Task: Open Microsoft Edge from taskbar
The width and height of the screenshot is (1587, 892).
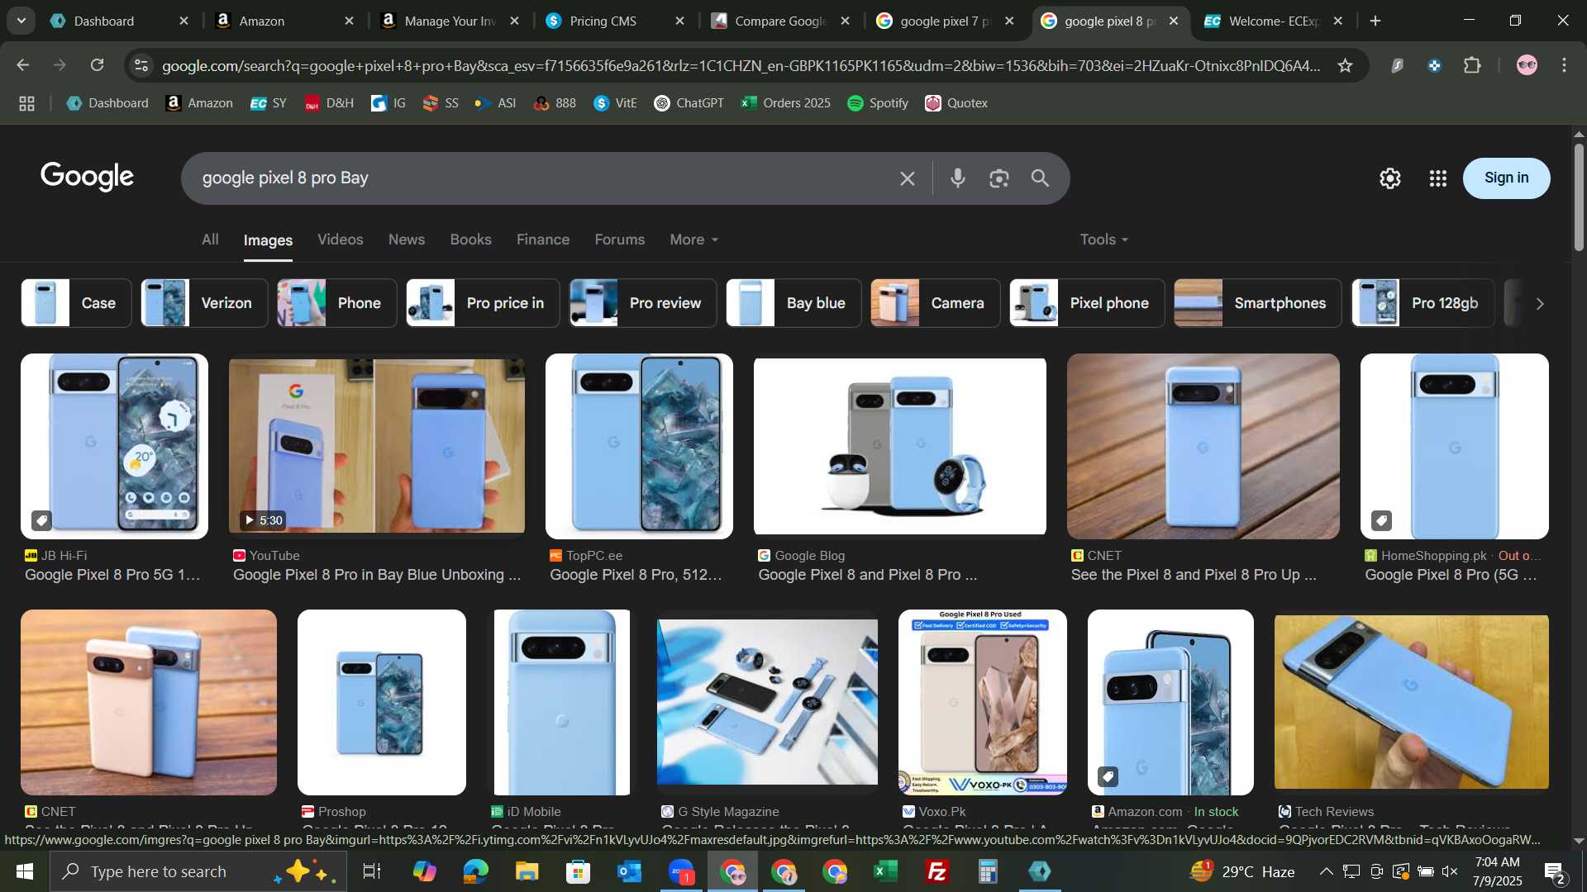Action: (475, 871)
